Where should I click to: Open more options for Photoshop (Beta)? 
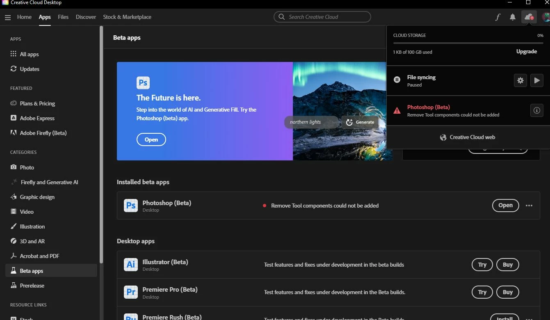pyautogui.click(x=529, y=206)
